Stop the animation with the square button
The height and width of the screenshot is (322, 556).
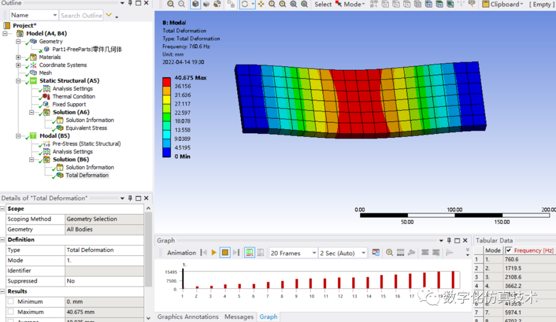[x=225, y=253]
